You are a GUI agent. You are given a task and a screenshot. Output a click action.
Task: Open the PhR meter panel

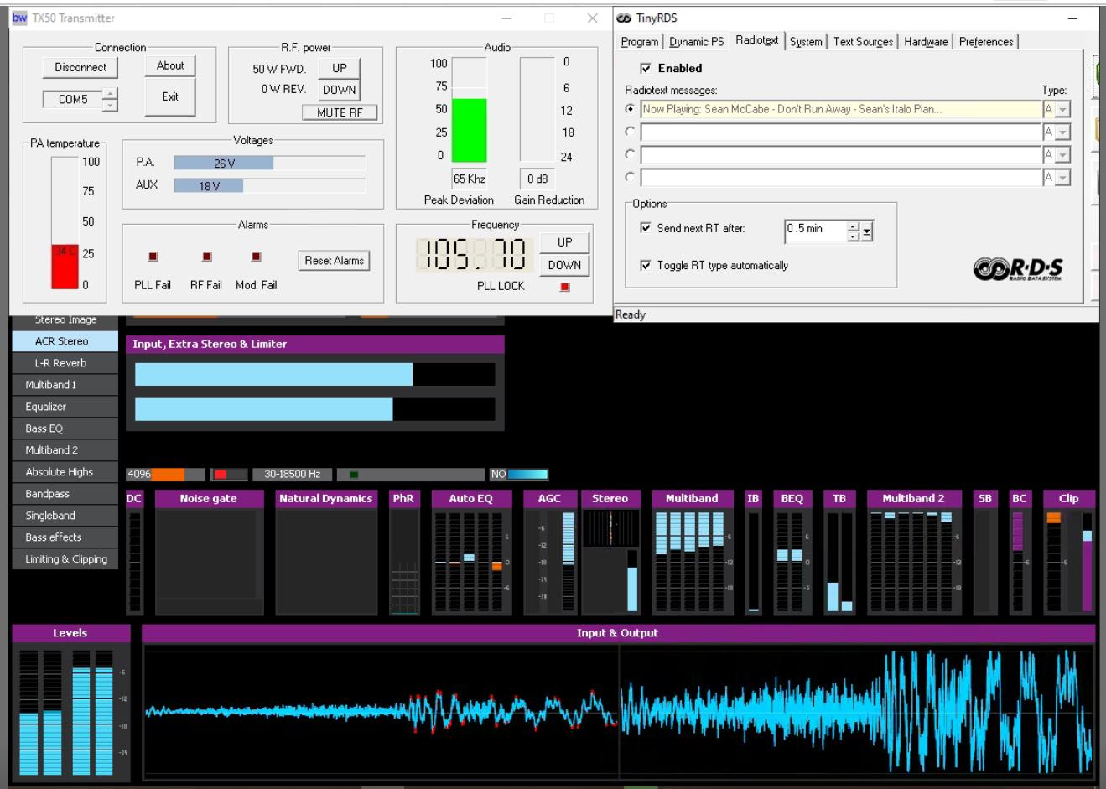pos(403,552)
